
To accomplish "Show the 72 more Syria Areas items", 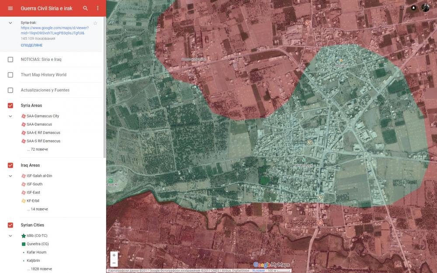I will (37, 149).
